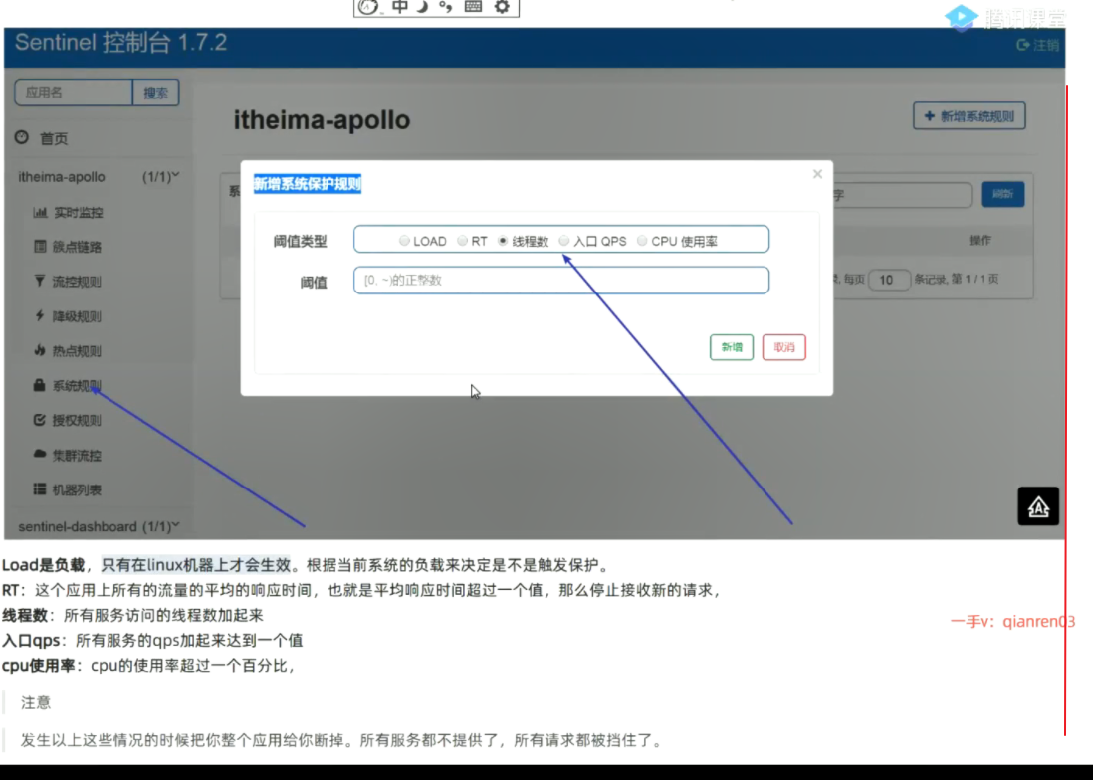This screenshot has width=1093, height=780.
Task: Focus the 应用名 search field
Action: coord(74,93)
